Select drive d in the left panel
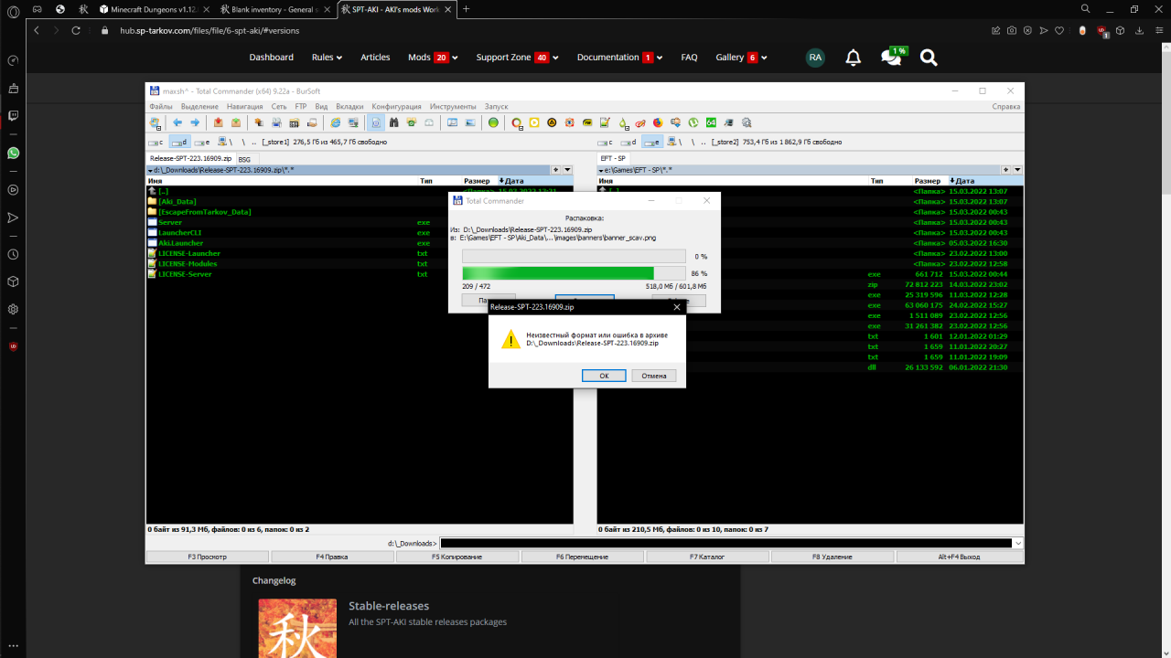The image size is (1171, 658). pos(179,142)
